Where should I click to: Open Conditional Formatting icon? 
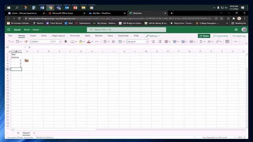pos(166,41)
